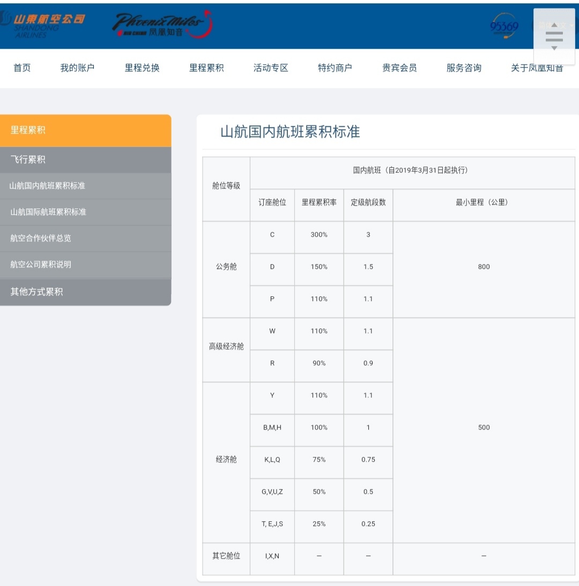Click booking class C cell
The image size is (579, 586).
[x=272, y=237]
